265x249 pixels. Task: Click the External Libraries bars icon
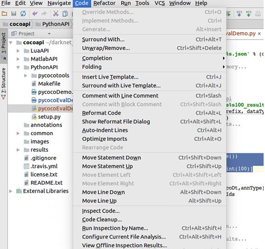coord(19,191)
